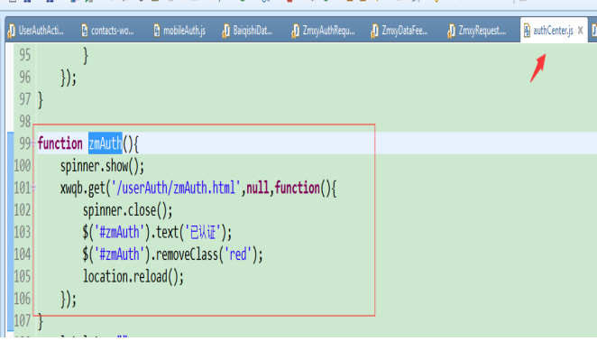Switch to mobileAuth.js tab
The height and width of the screenshot is (341, 597).
(x=179, y=31)
